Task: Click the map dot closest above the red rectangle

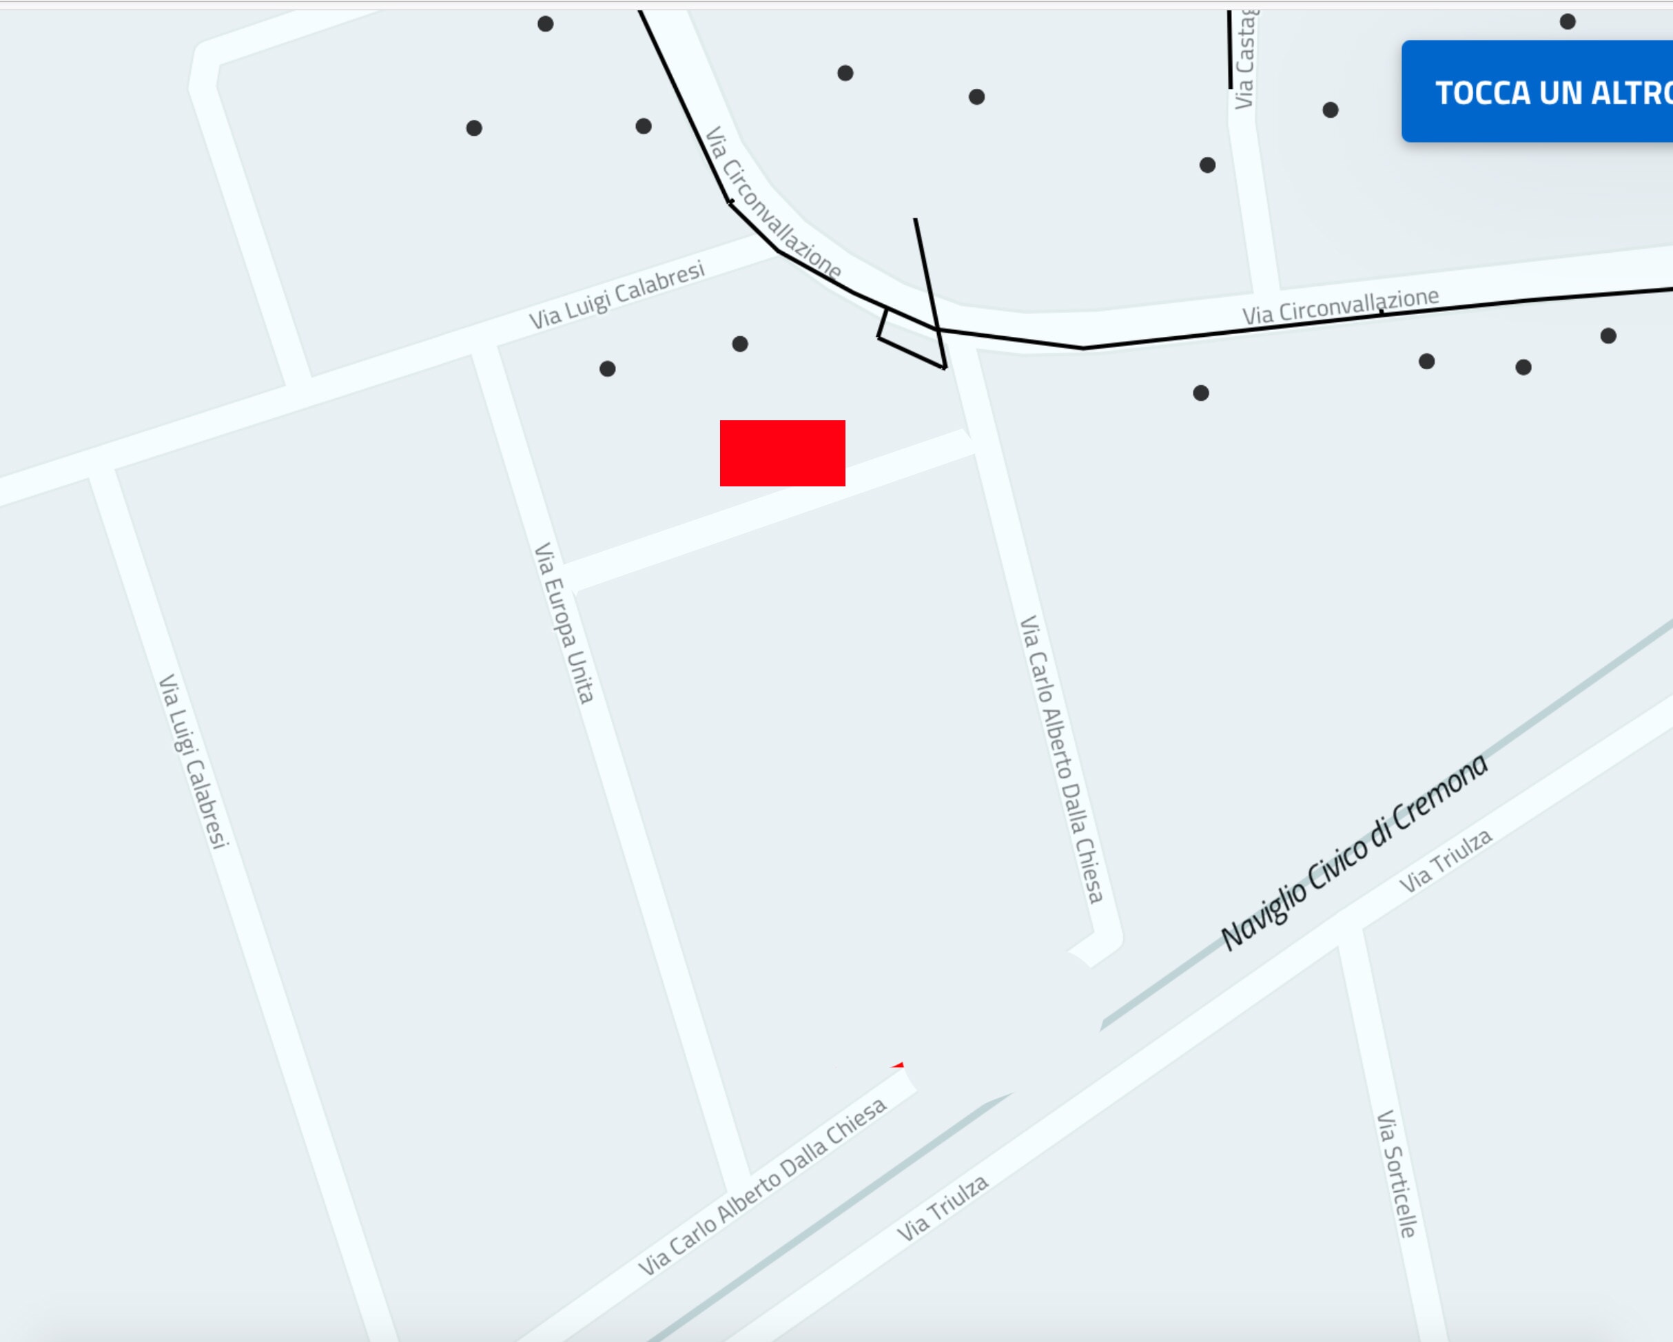Action: point(740,344)
